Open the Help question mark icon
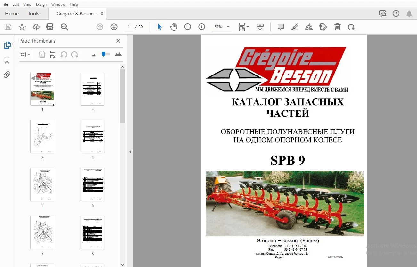The height and width of the screenshot is (267, 417). pos(396,13)
